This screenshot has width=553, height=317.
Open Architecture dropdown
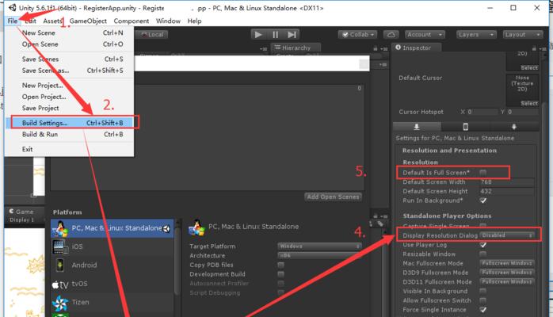coord(319,255)
